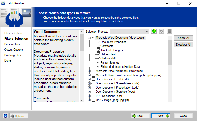Viewport: 197px width, 121px height.
Task: Uncheck Microsoft Word Document checkbox
Action: [x=93, y=38]
